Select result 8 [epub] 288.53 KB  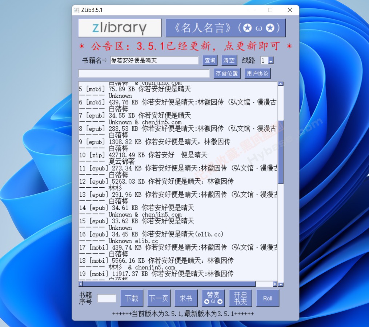click(x=178, y=128)
